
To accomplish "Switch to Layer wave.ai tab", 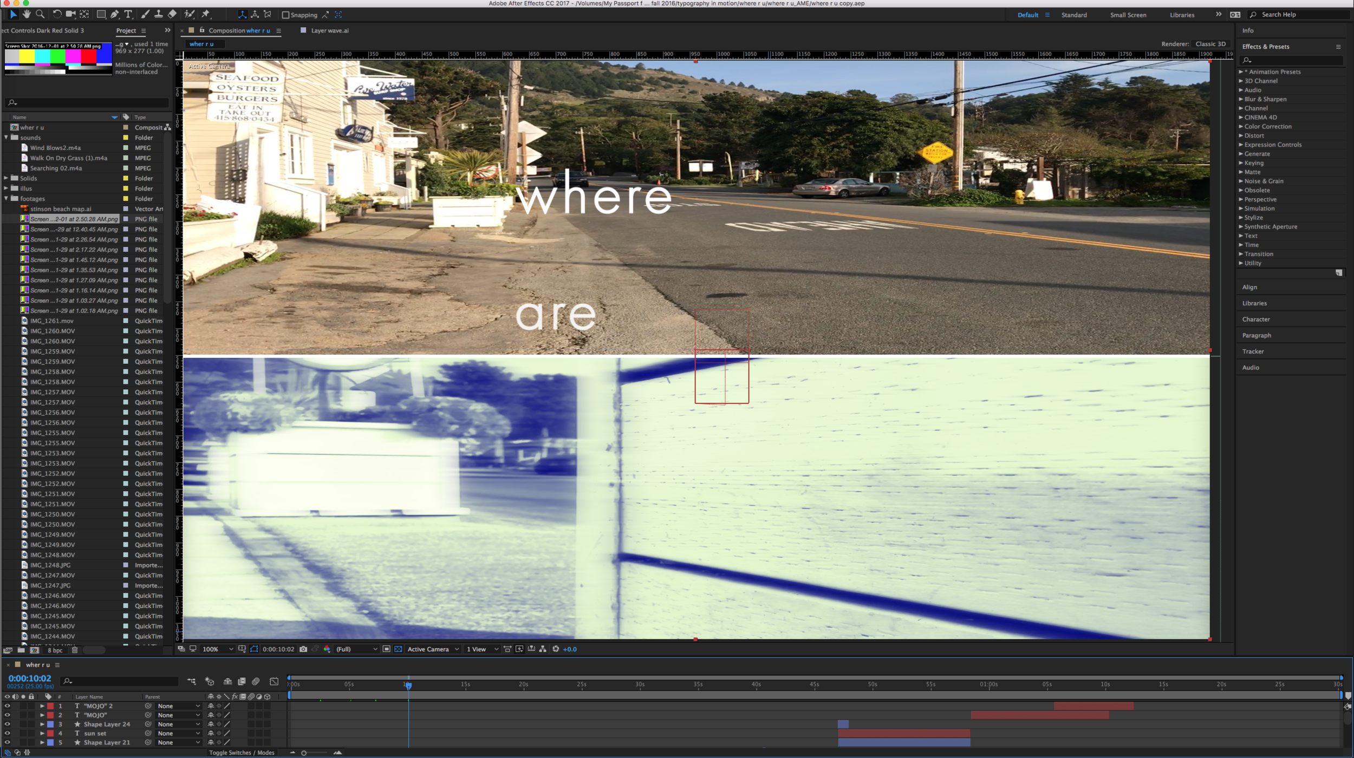I will point(329,31).
